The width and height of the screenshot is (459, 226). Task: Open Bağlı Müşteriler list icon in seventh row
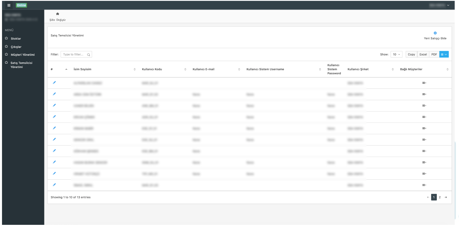tap(424, 151)
